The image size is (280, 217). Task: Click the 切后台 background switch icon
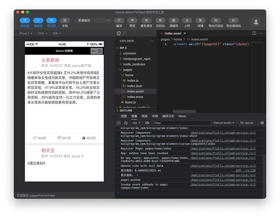(x=160, y=20)
